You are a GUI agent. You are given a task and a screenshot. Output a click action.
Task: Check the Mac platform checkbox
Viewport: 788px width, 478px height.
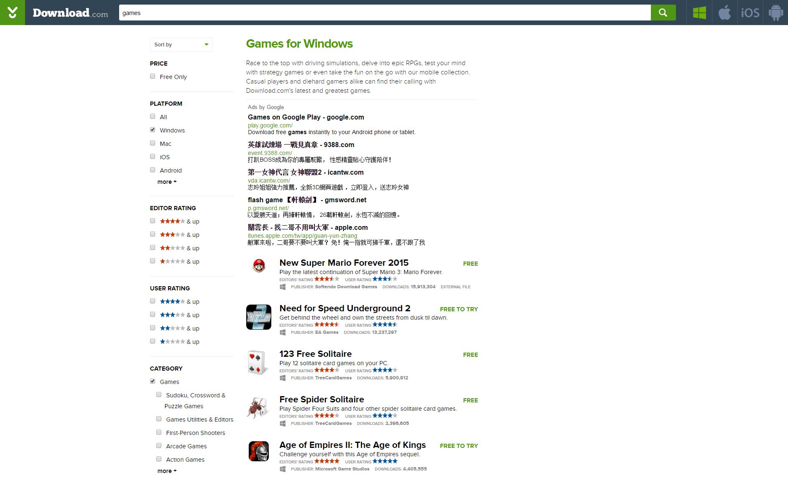(153, 143)
